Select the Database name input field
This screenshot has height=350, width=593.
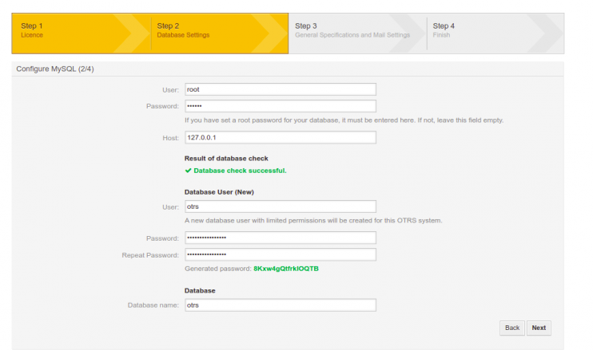[x=280, y=305]
